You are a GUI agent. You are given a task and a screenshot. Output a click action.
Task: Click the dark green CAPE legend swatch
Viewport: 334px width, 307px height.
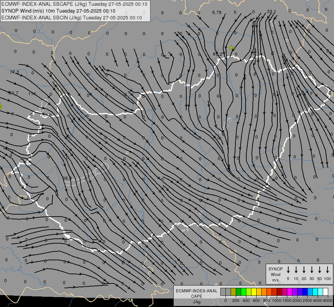(238, 292)
